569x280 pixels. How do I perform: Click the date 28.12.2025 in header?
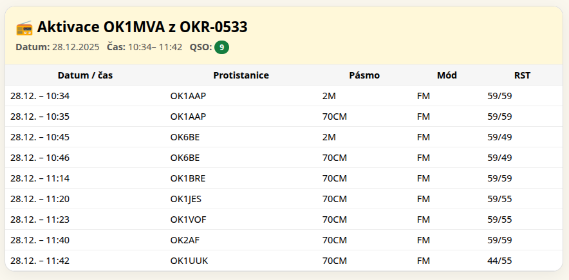76,47
